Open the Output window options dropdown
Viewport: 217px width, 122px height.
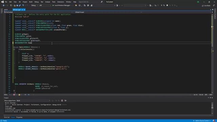coord(209,98)
